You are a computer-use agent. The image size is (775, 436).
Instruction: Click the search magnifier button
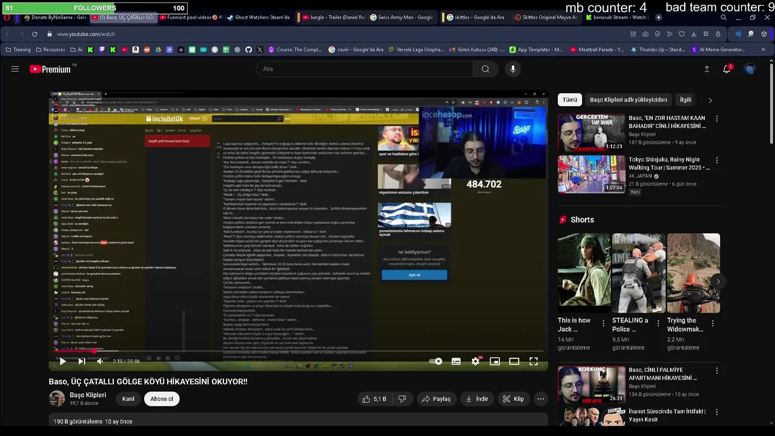click(485, 69)
